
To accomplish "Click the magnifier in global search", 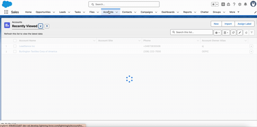I will click(93, 4).
